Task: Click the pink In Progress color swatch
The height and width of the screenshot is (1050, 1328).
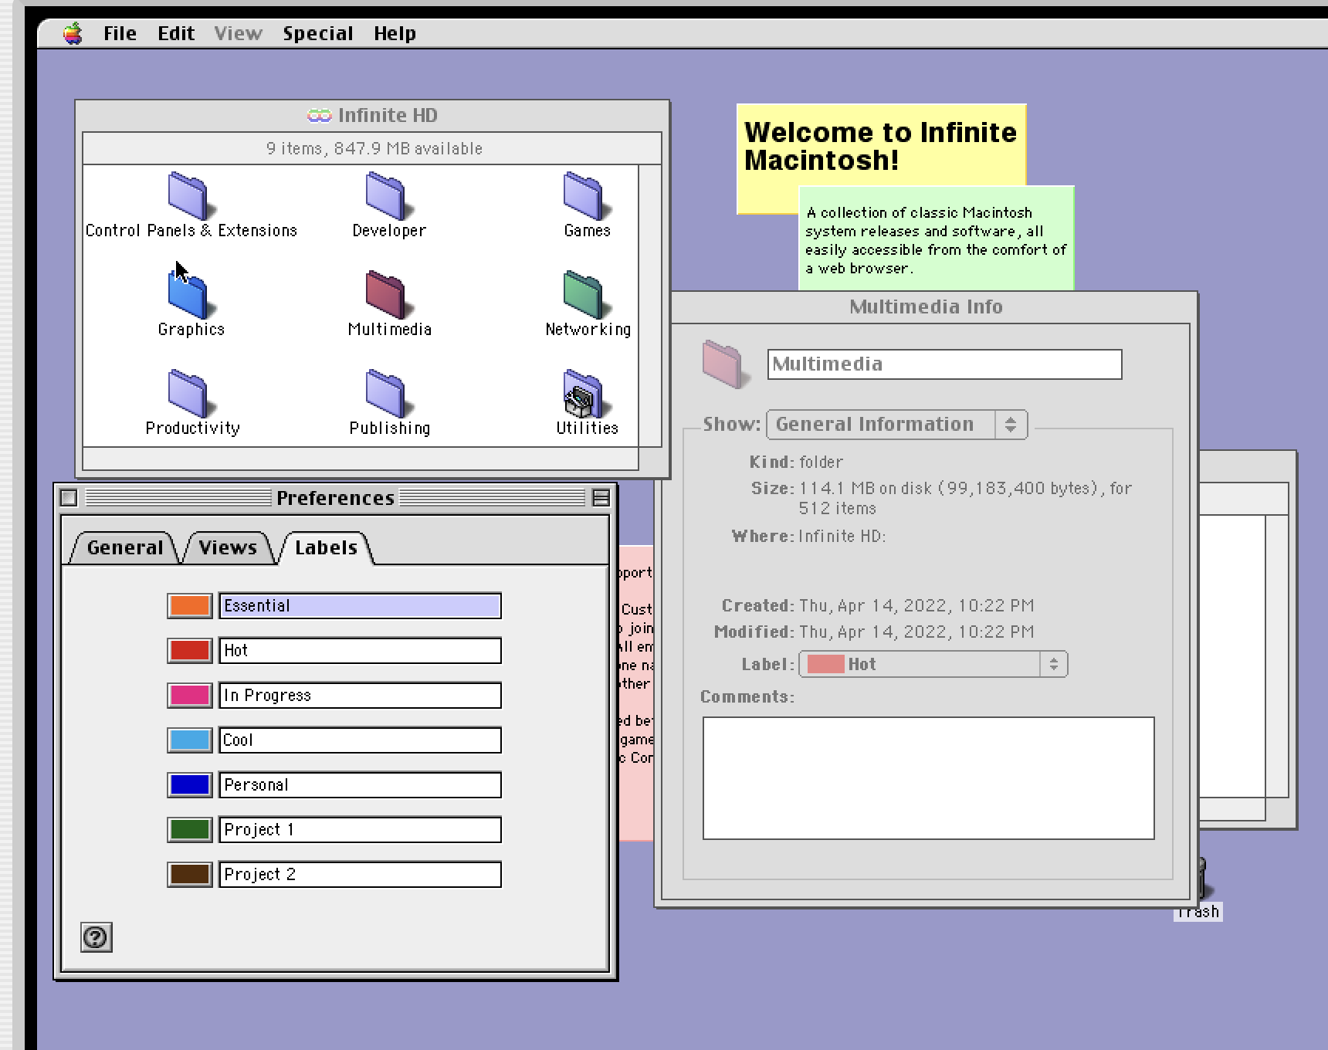Action: coord(190,696)
